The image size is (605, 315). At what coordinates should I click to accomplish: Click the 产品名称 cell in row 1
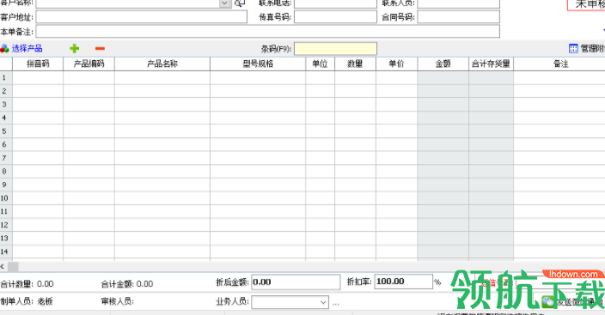click(x=162, y=77)
